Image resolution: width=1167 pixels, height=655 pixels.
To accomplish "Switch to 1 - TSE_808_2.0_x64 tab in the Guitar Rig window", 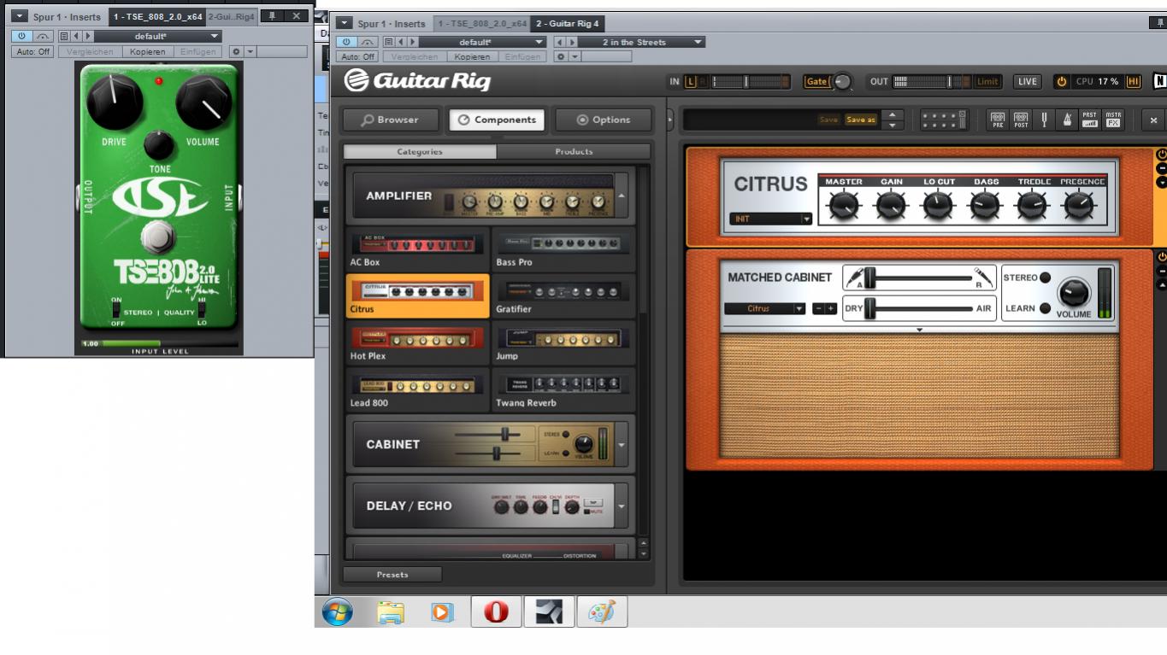I will (481, 24).
